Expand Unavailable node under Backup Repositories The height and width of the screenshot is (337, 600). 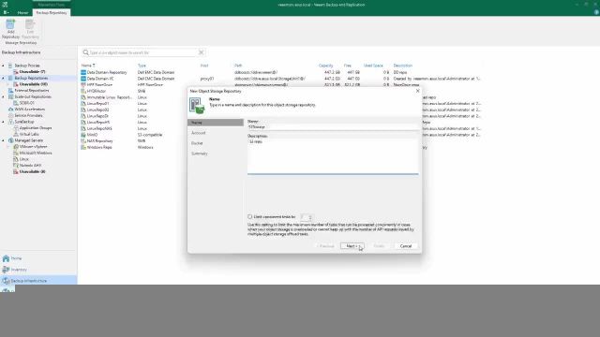(8, 84)
